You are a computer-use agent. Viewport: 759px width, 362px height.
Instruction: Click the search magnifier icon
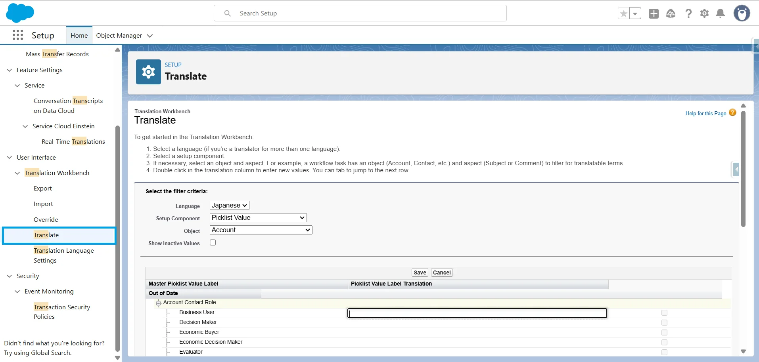pos(228,13)
